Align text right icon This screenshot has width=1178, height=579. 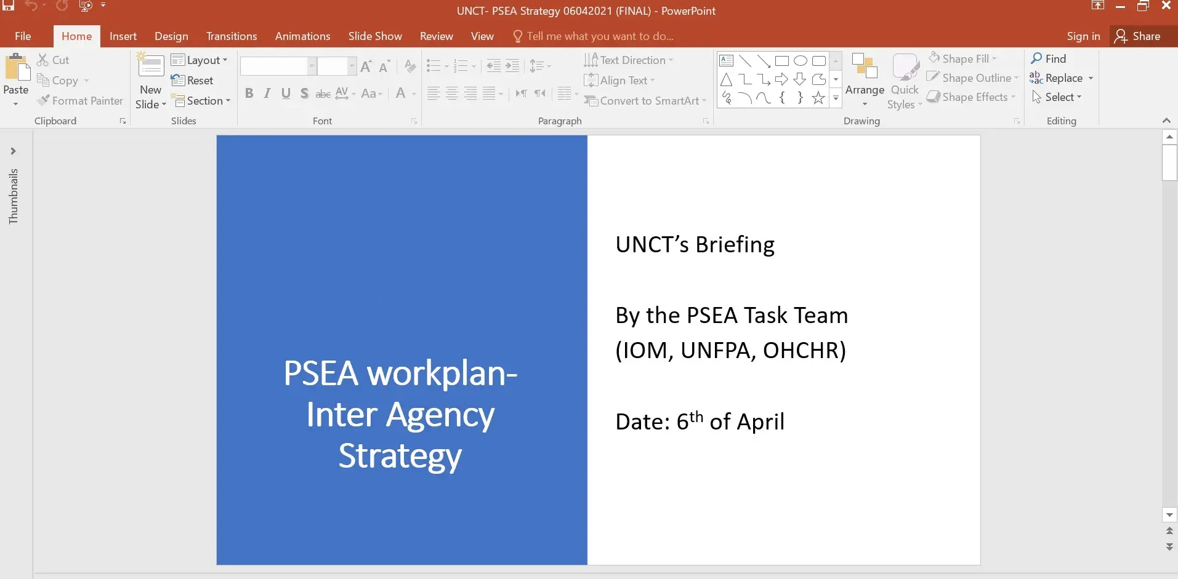point(470,94)
